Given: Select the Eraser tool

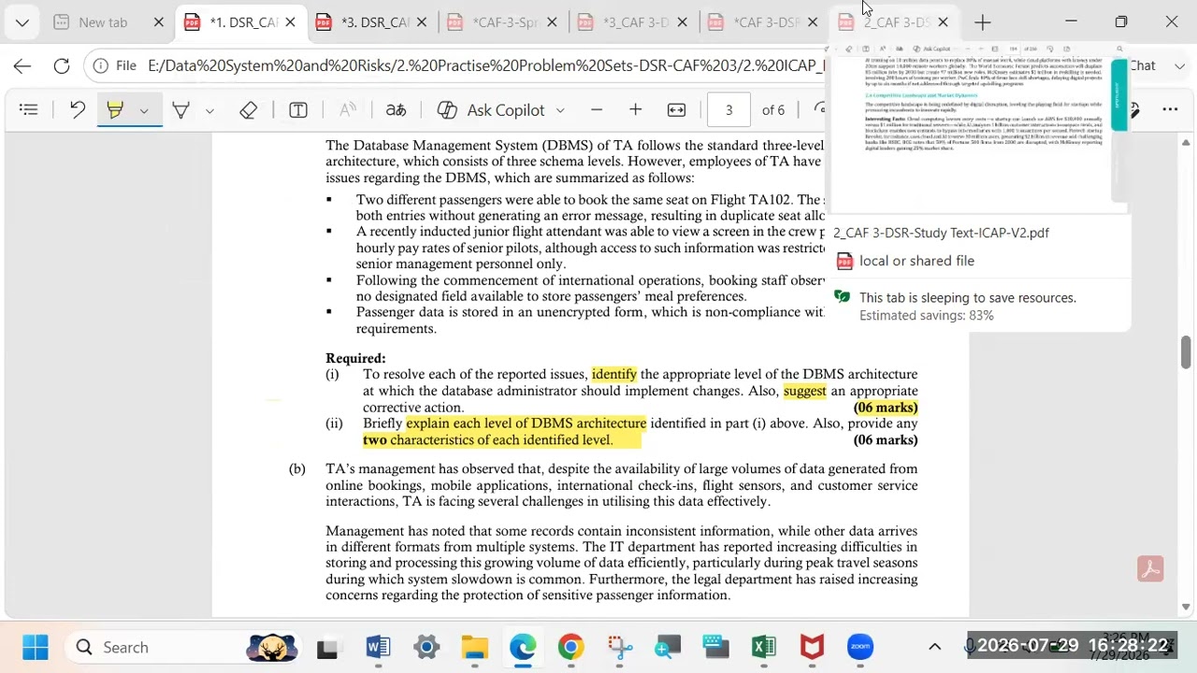Looking at the screenshot, I should click(x=248, y=110).
